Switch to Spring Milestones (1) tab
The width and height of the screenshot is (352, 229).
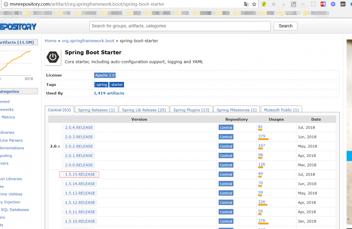237,110
